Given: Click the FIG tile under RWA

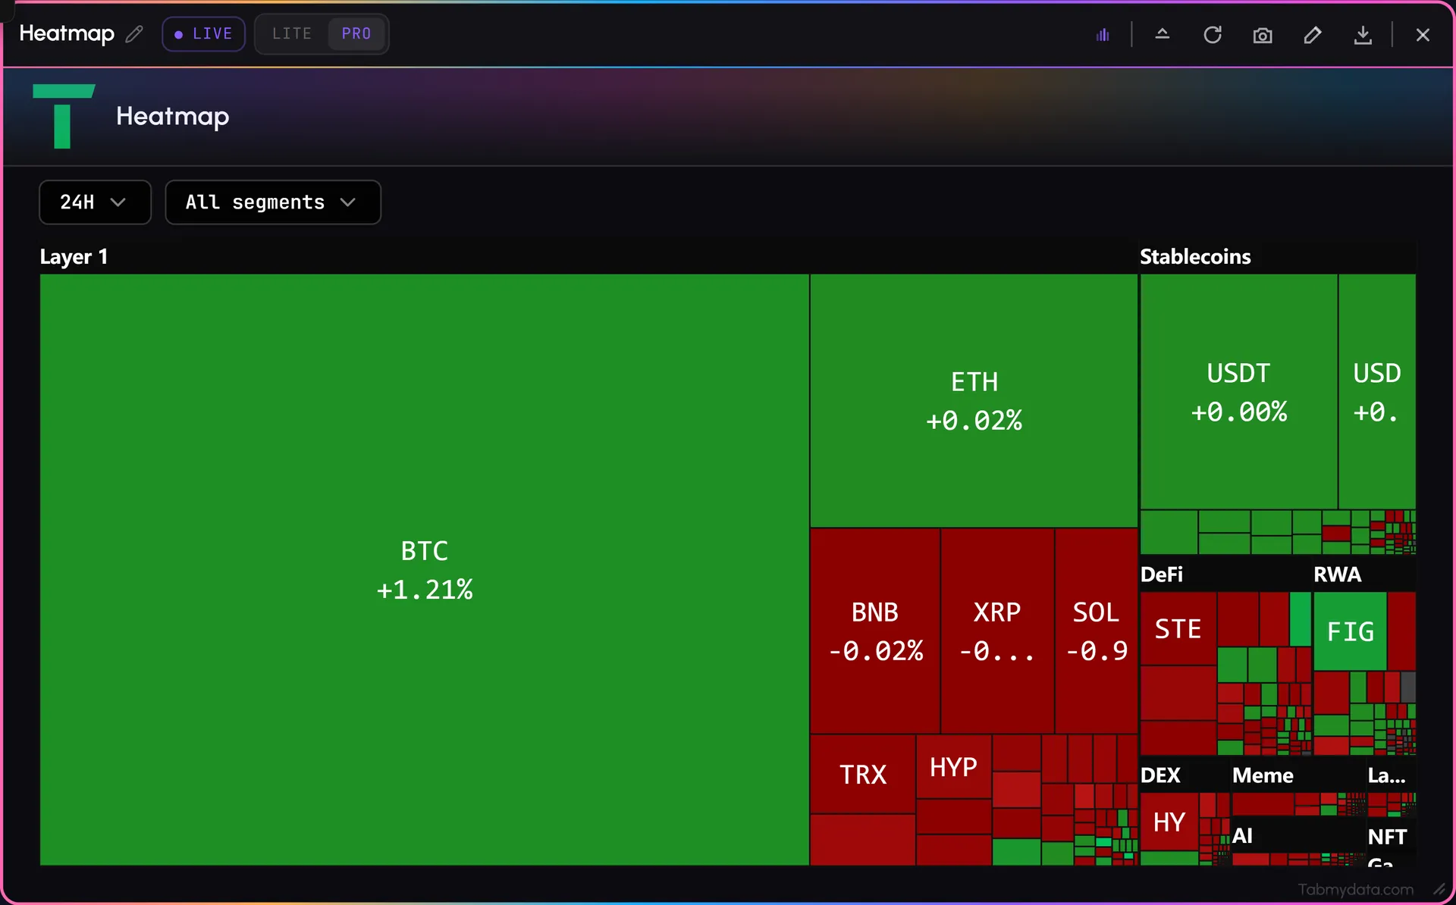Looking at the screenshot, I should [x=1350, y=631].
